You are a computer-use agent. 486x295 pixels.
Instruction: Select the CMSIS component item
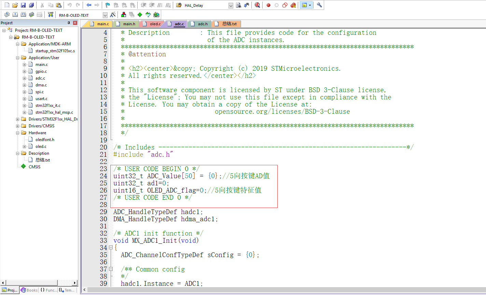(x=34, y=167)
